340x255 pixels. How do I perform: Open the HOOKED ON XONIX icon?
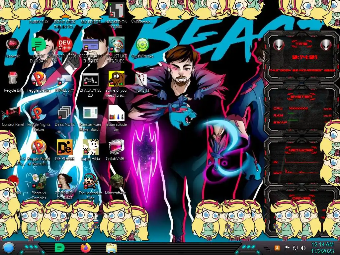tap(116, 10)
